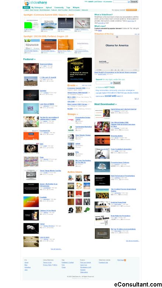Click the SlideShare logo icon
The height and width of the screenshot is (288, 162).
coord(27,3)
